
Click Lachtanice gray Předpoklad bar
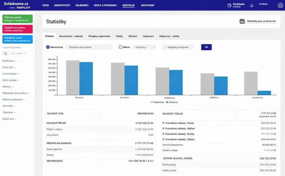coord(251,83)
